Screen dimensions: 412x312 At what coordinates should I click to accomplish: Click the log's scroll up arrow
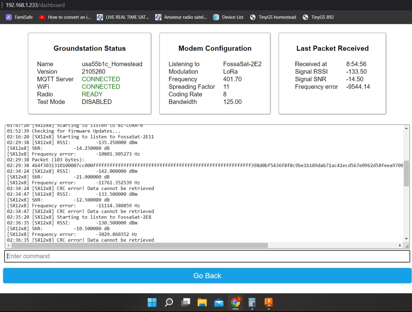406,128
